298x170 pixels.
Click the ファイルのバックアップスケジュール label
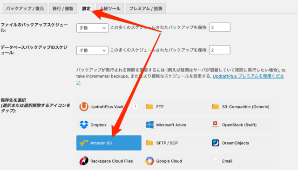(x=34, y=27)
